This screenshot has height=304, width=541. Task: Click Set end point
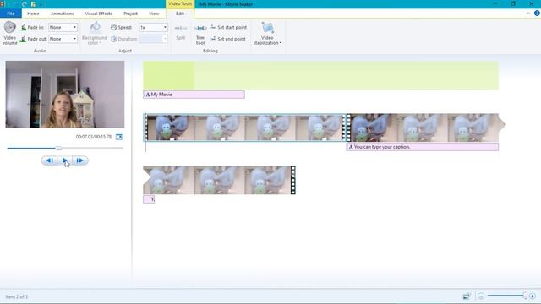tap(228, 39)
